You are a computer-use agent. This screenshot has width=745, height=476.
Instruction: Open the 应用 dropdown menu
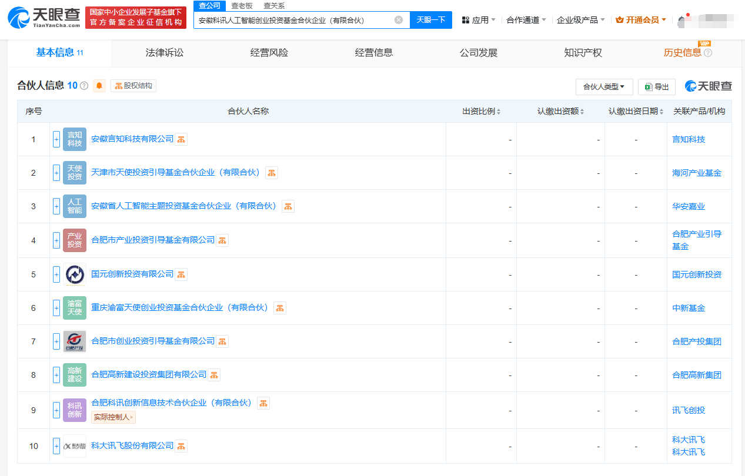(479, 20)
